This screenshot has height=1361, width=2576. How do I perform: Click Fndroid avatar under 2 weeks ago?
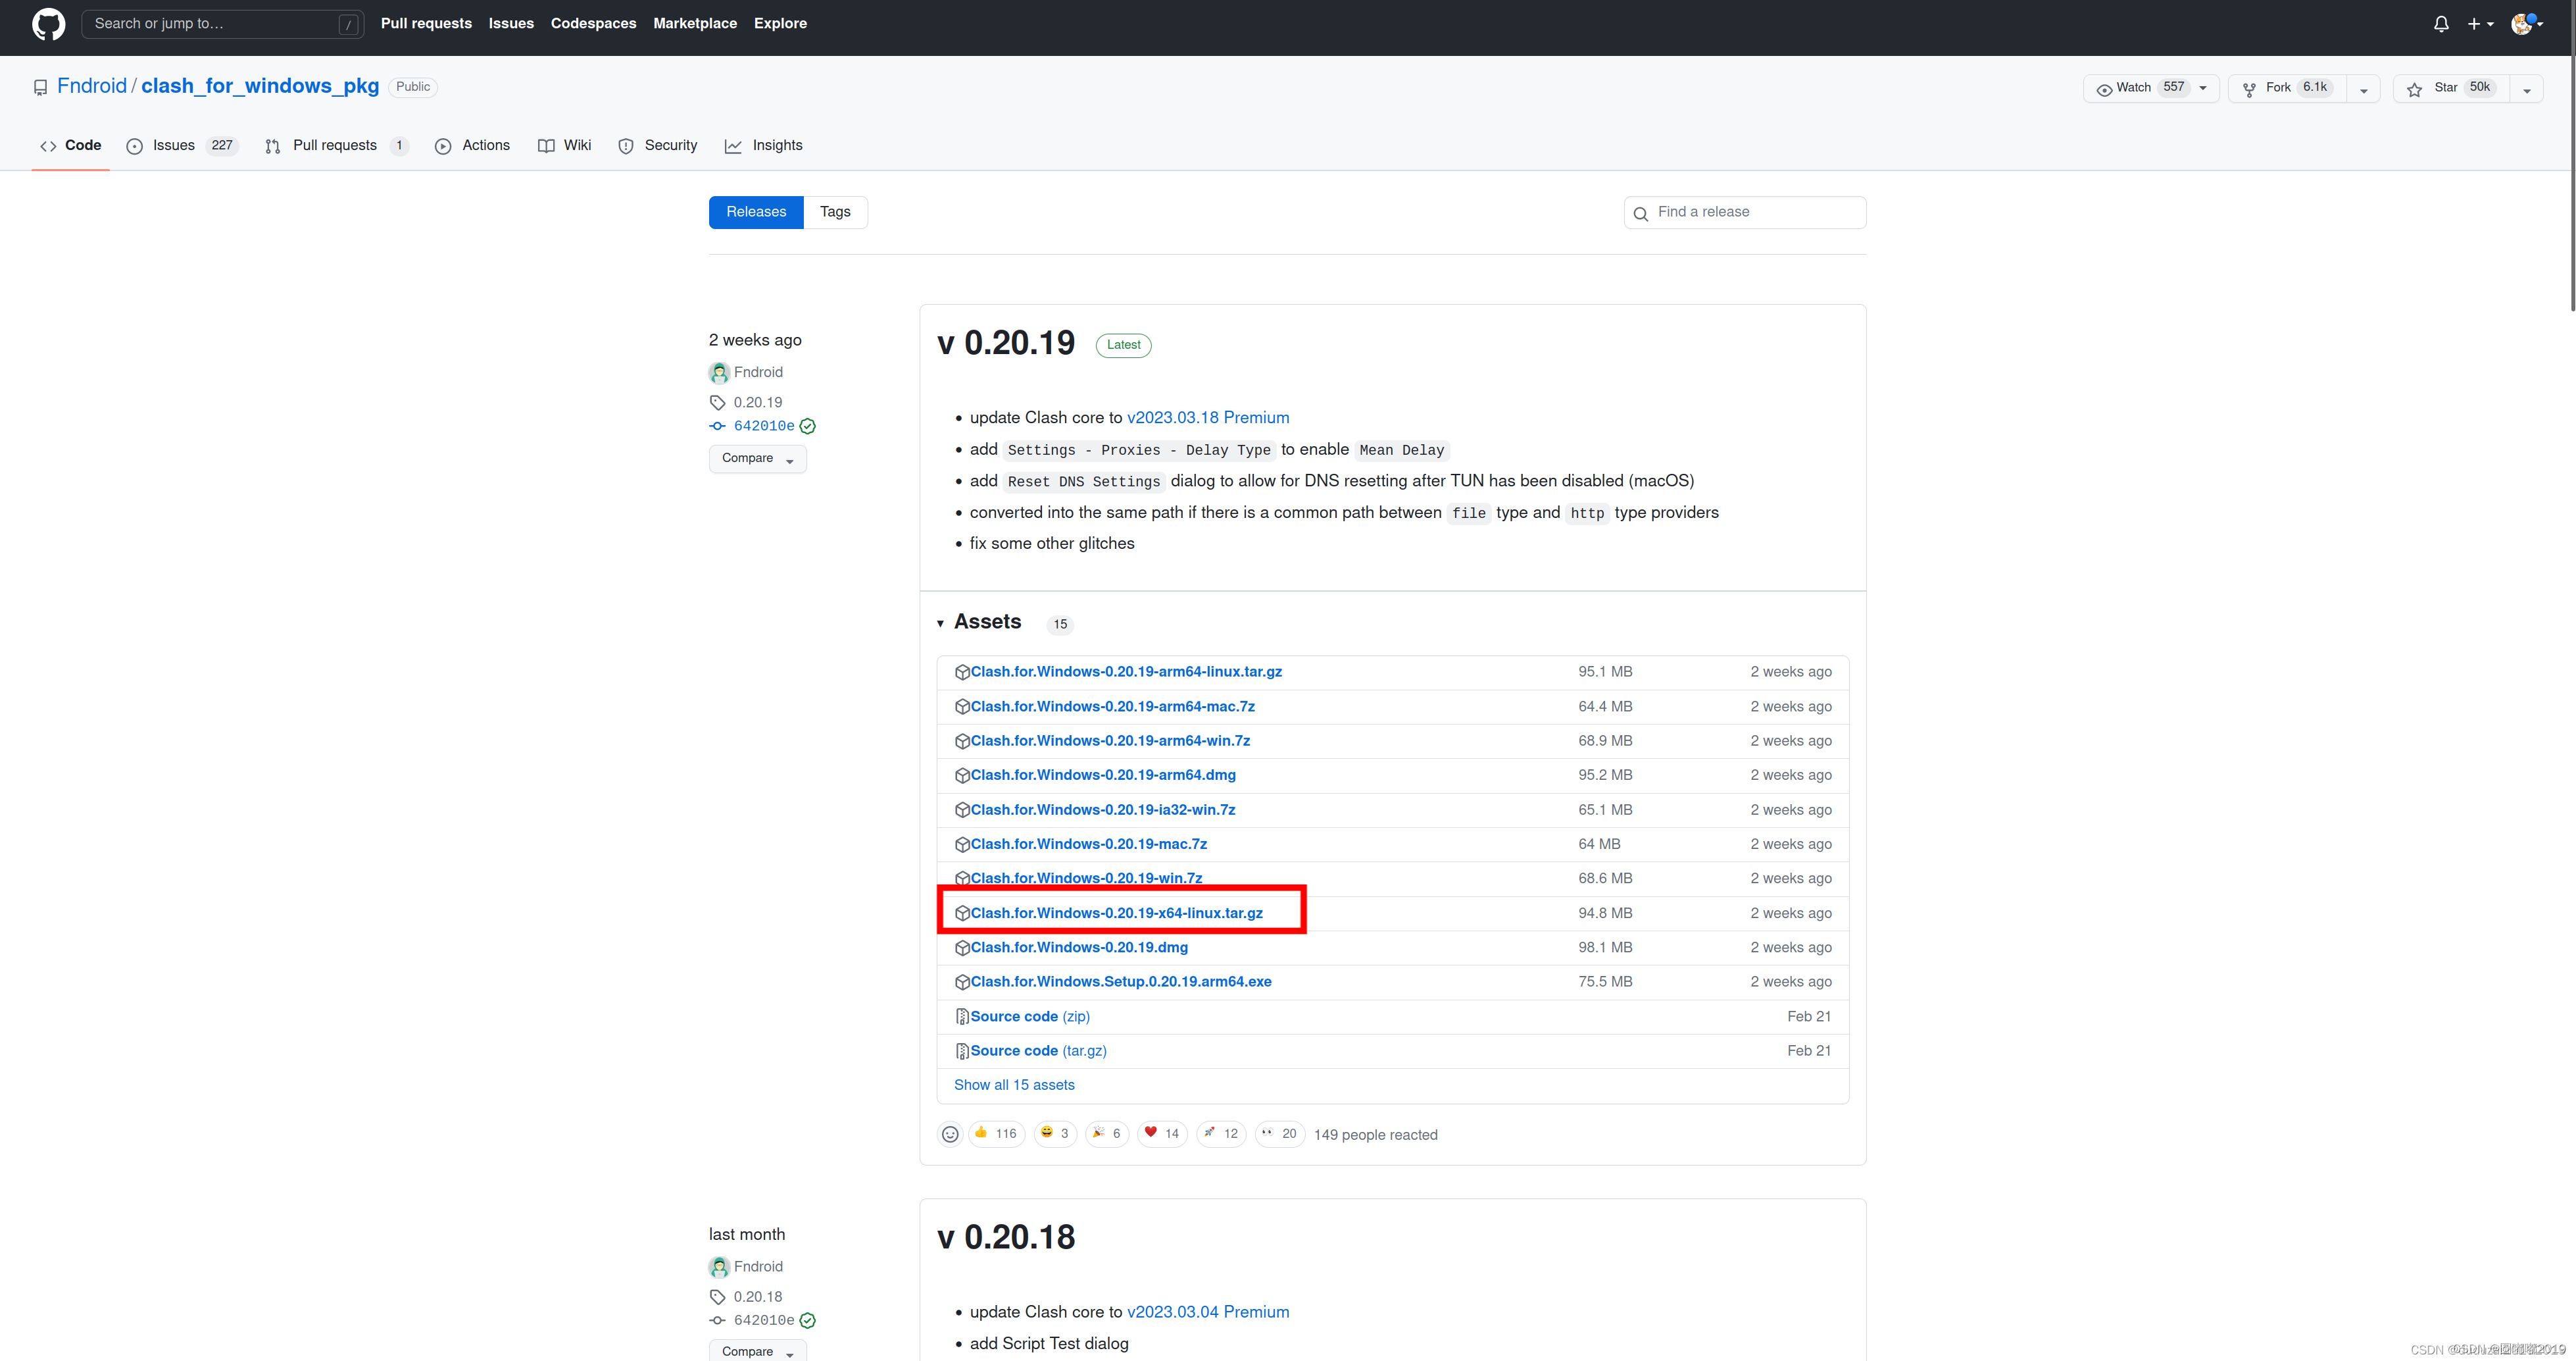point(719,372)
